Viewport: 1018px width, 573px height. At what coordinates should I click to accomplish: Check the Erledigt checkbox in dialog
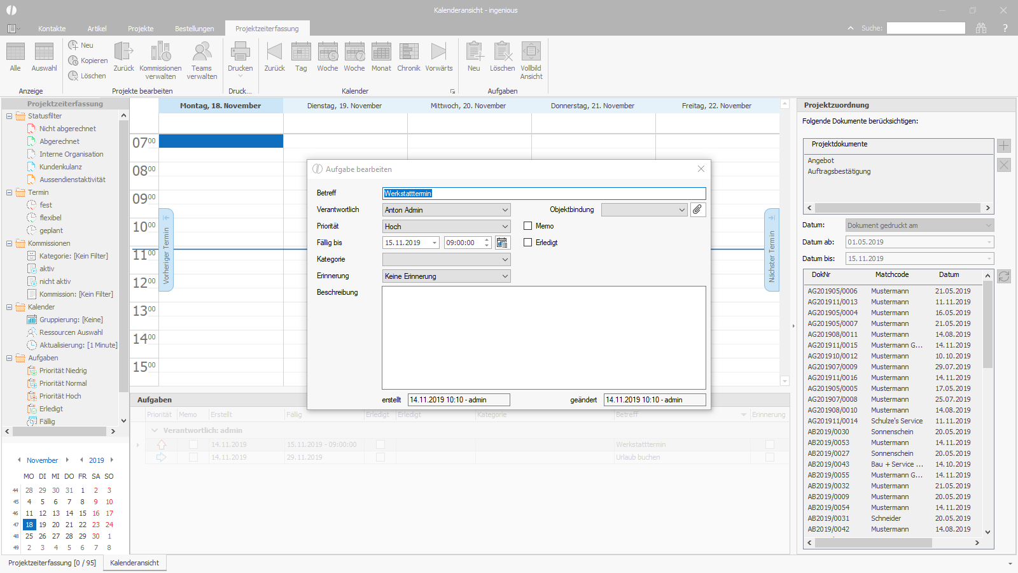pyautogui.click(x=527, y=243)
